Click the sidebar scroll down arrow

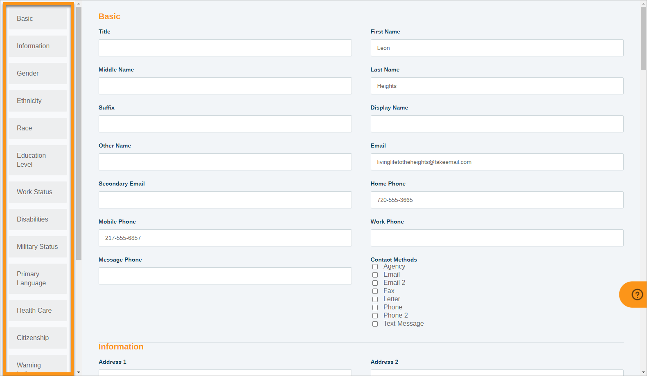click(x=79, y=372)
